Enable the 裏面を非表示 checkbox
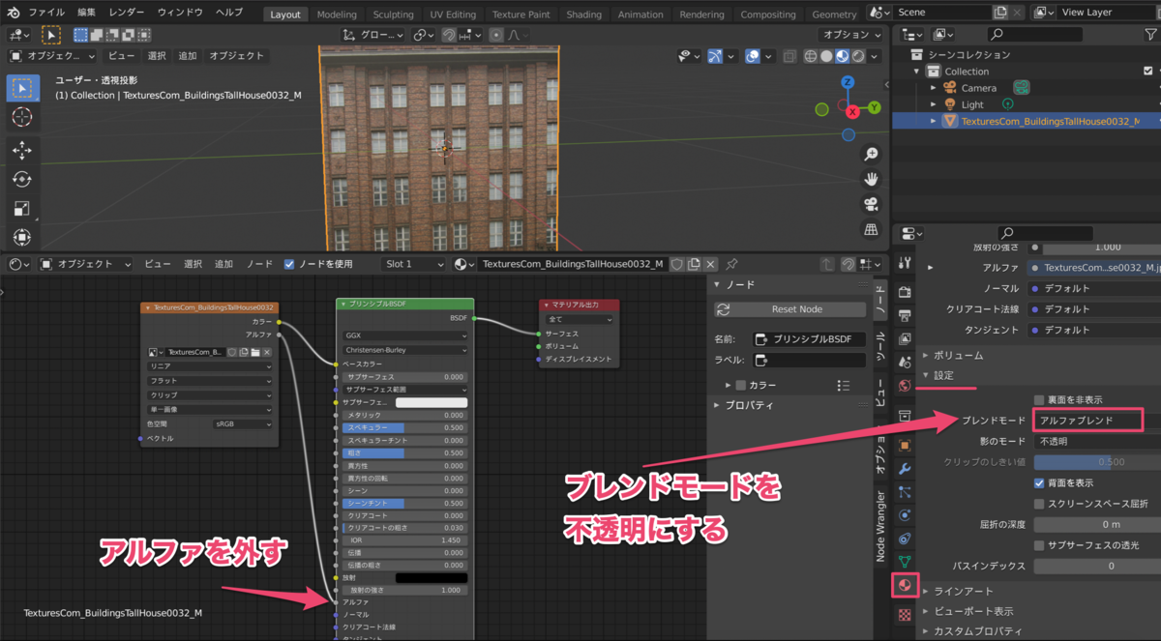The width and height of the screenshot is (1161, 641). click(x=1039, y=399)
